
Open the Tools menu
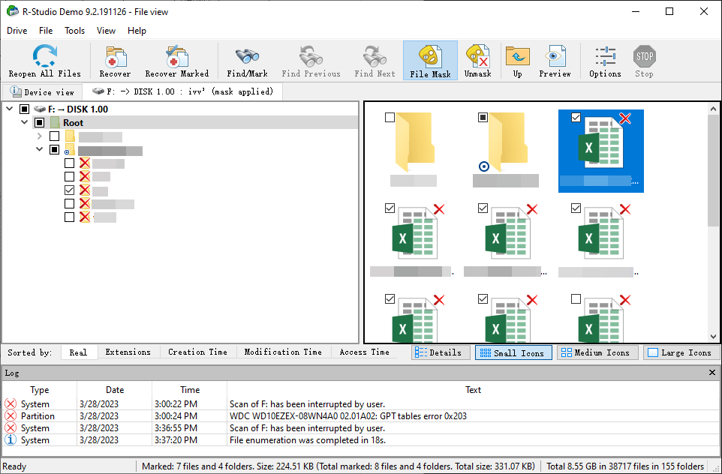pos(74,31)
